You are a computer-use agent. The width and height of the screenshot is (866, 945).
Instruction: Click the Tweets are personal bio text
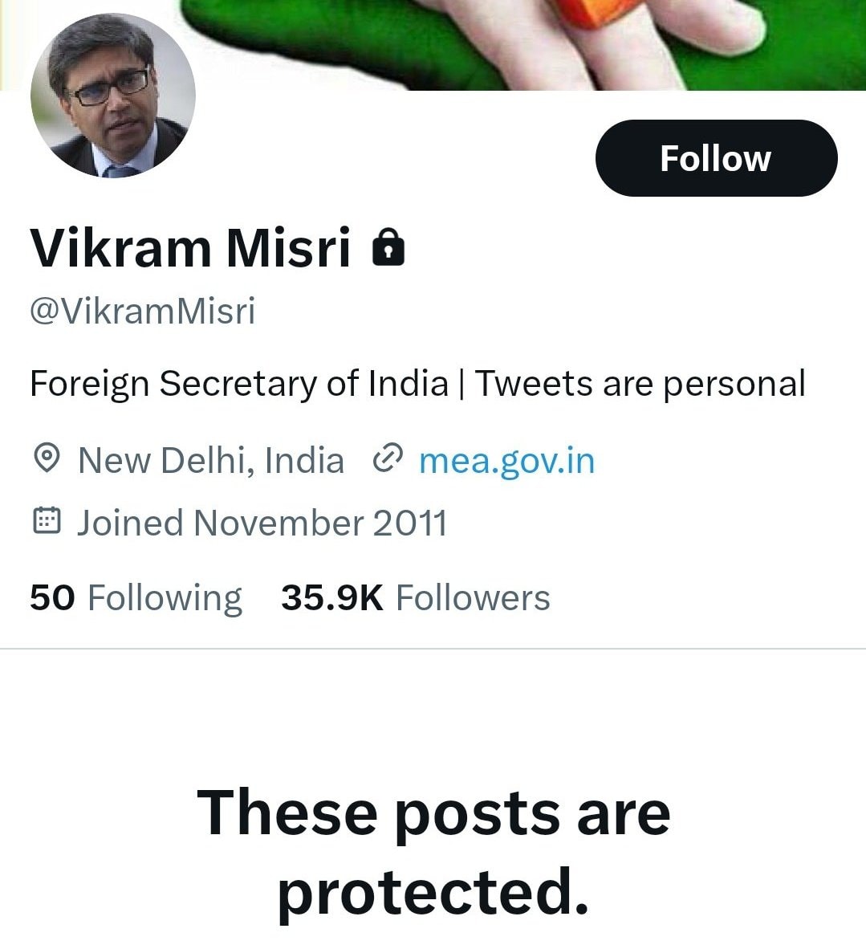pyautogui.click(x=640, y=384)
